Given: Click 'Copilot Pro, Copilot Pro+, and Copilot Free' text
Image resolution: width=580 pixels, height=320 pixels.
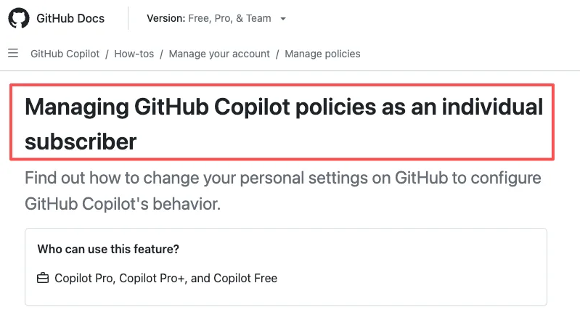Looking at the screenshot, I should pos(166,278).
